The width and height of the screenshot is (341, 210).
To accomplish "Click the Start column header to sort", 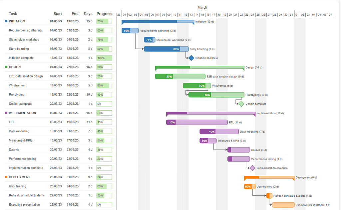I will point(58,14).
